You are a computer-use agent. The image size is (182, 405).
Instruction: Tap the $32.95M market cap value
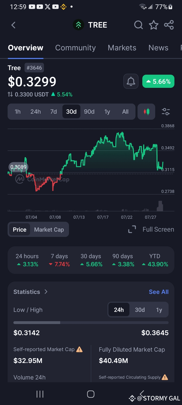click(28, 360)
